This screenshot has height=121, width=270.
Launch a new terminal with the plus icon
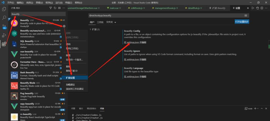tap(255, 109)
